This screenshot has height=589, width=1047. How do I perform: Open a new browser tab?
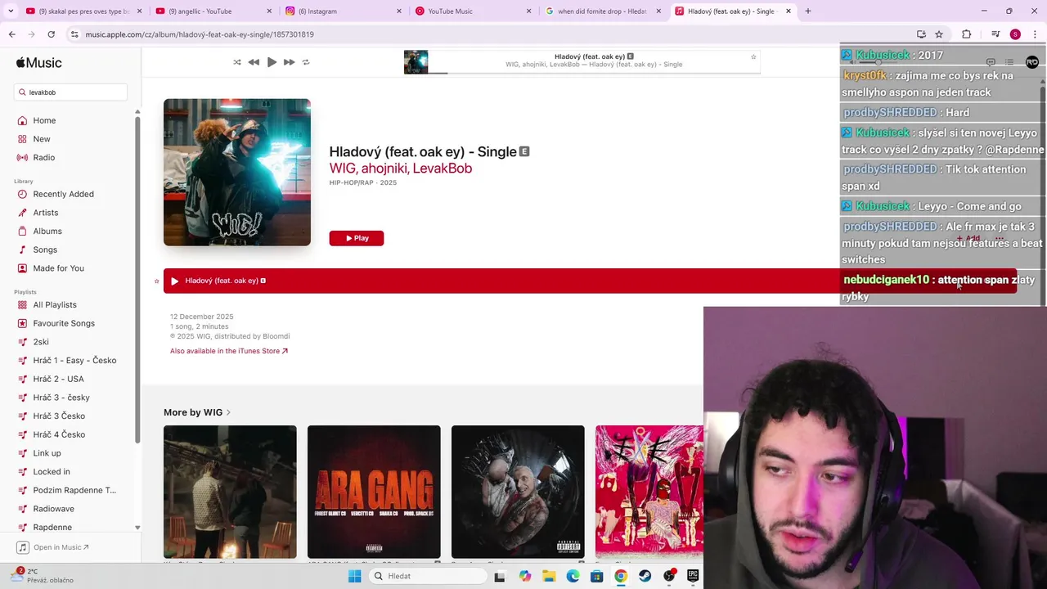coord(808,11)
